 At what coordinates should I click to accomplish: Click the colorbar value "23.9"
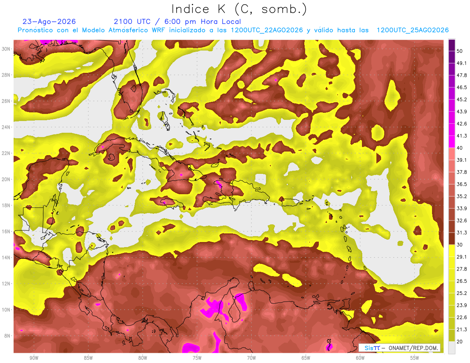(x=461, y=305)
